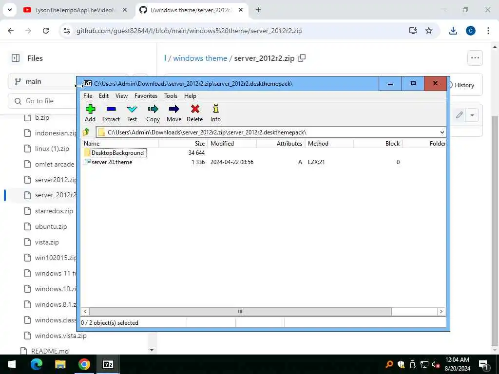The width and height of the screenshot is (499, 374).
Task: Open ubuntu.zip in the file tree
Action: coord(51,227)
